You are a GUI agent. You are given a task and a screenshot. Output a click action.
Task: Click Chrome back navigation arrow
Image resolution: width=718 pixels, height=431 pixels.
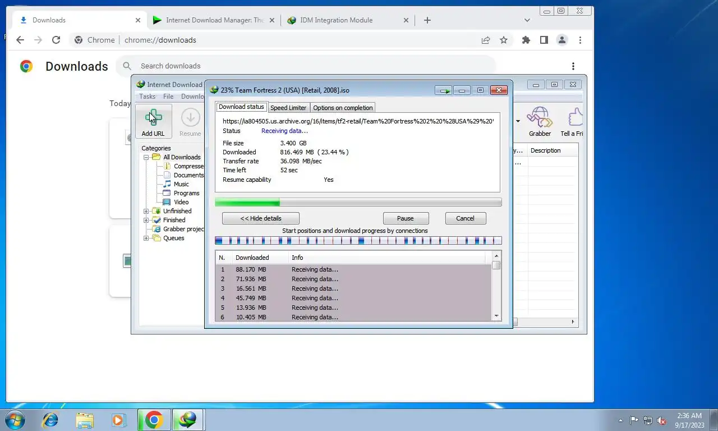click(20, 40)
